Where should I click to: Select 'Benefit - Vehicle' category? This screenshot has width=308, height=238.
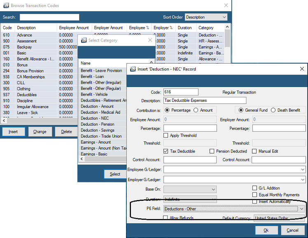pyautogui.click(x=103, y=94)
